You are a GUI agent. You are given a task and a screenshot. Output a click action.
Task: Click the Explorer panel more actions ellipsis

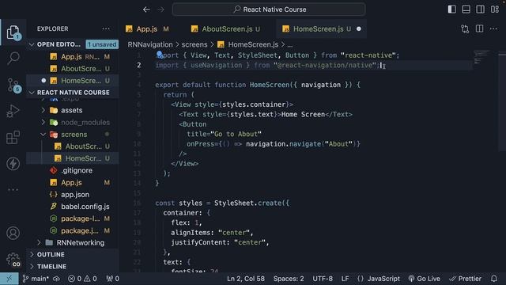(x=106, y=28)
